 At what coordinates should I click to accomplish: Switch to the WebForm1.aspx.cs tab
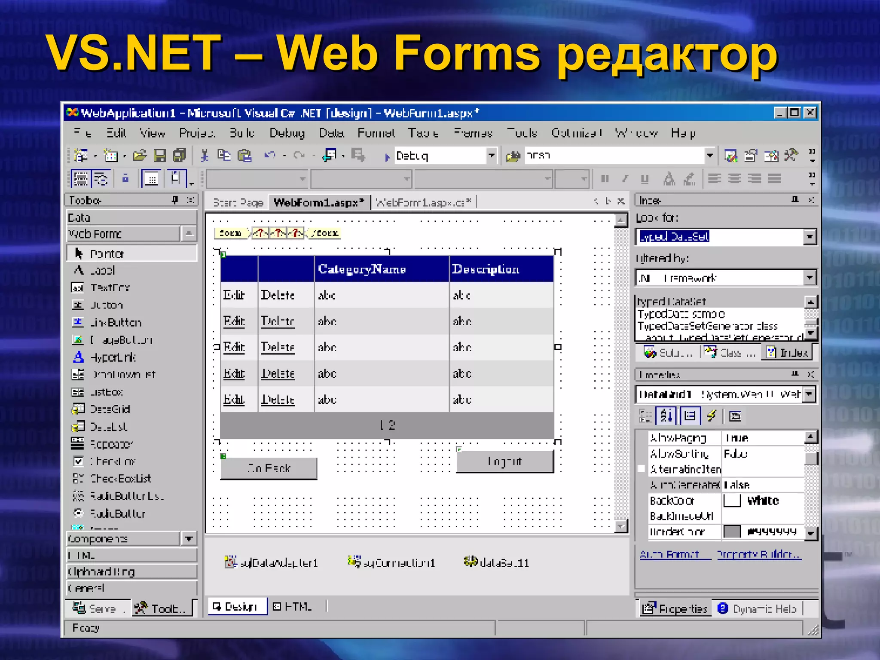pyautogui.click(x=423, y=202)
